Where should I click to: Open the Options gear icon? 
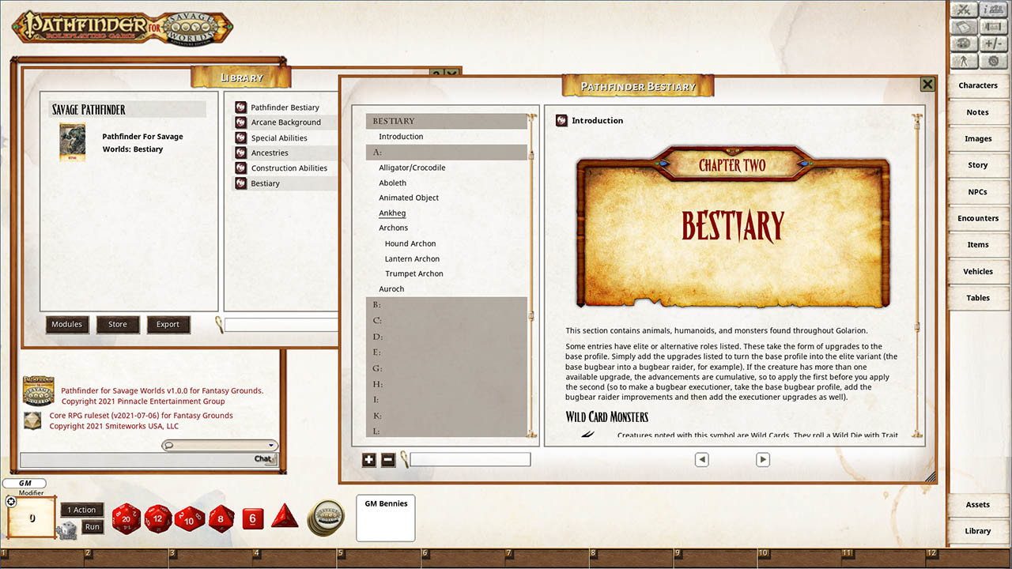coord(993,60)
